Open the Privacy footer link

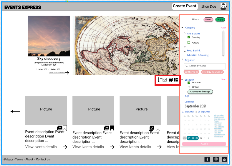click(x=9, y=159)
